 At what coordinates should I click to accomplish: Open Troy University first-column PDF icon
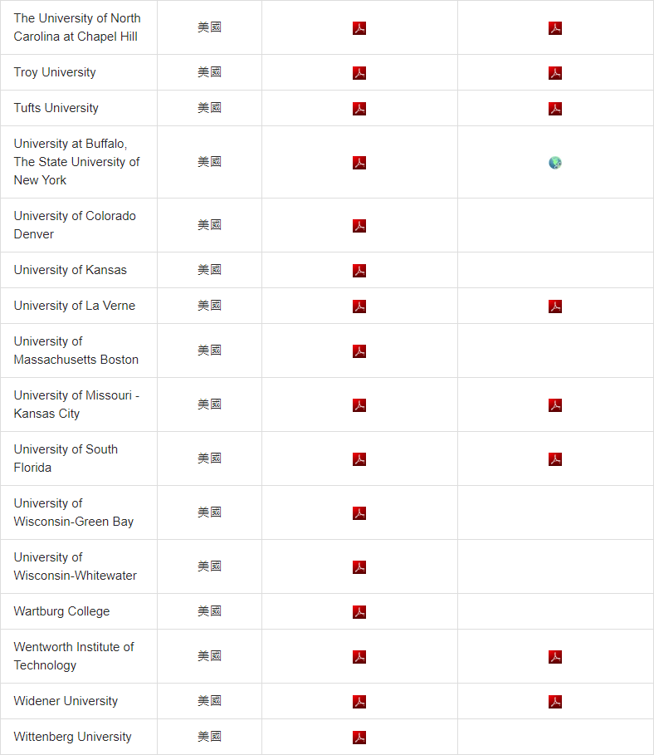click(359, 73)
